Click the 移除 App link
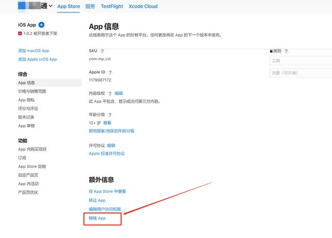332x238 pixels. point(98,218)
